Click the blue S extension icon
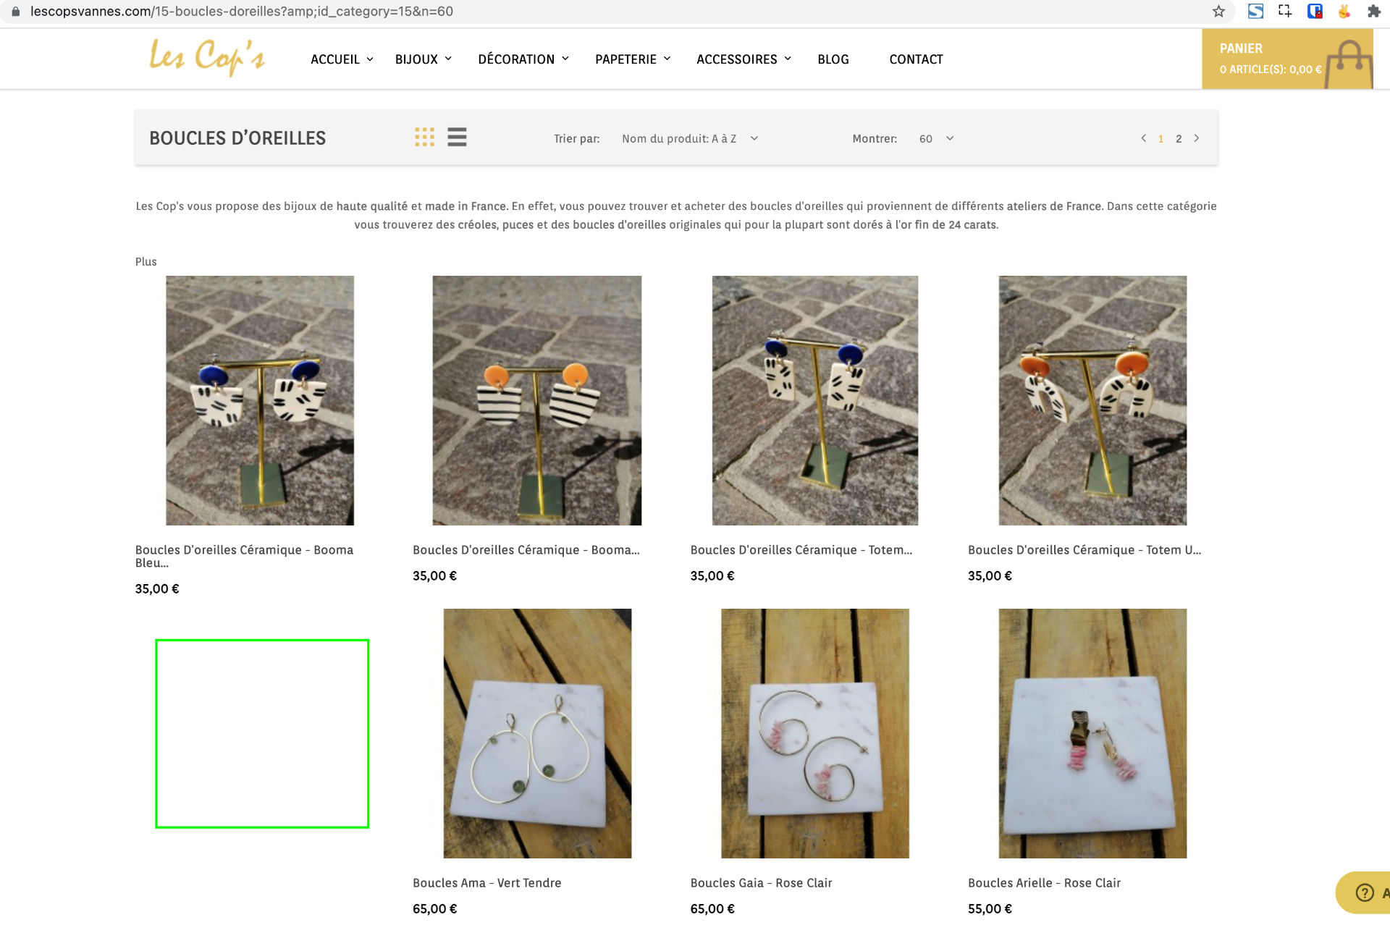 tap(1256, 12)
